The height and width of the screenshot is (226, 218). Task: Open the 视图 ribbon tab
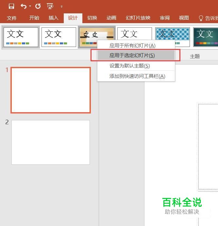click(184, 18)
